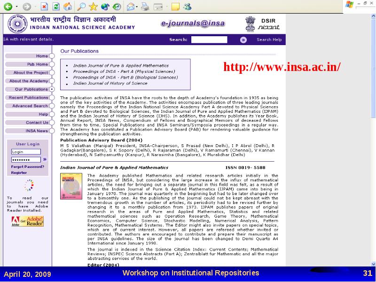Click the Edit page toolbar icon
This screenshot has width=376, height=282.
(158, 7)
